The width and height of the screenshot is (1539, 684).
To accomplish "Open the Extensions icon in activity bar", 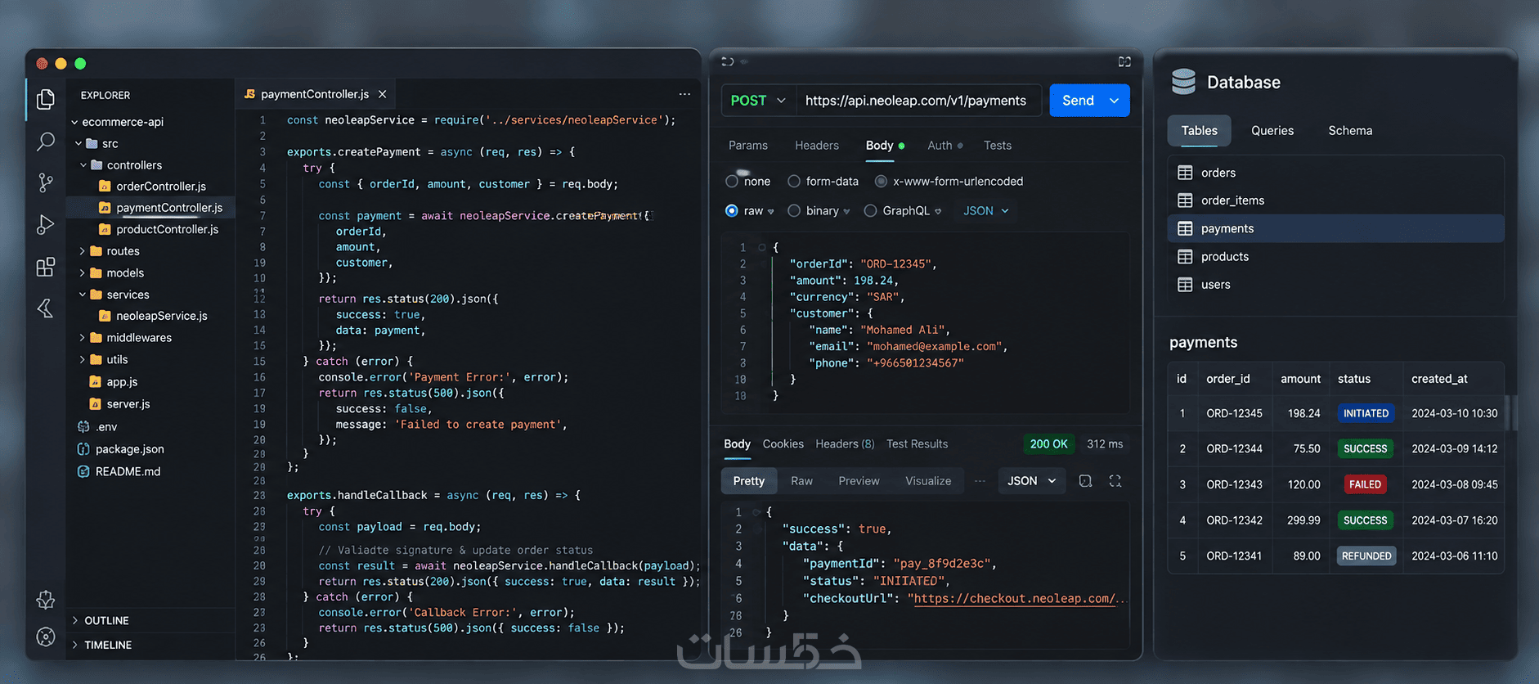I will click(46, 267).
